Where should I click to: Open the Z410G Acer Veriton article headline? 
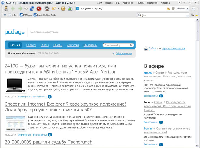tap(61, 69)
